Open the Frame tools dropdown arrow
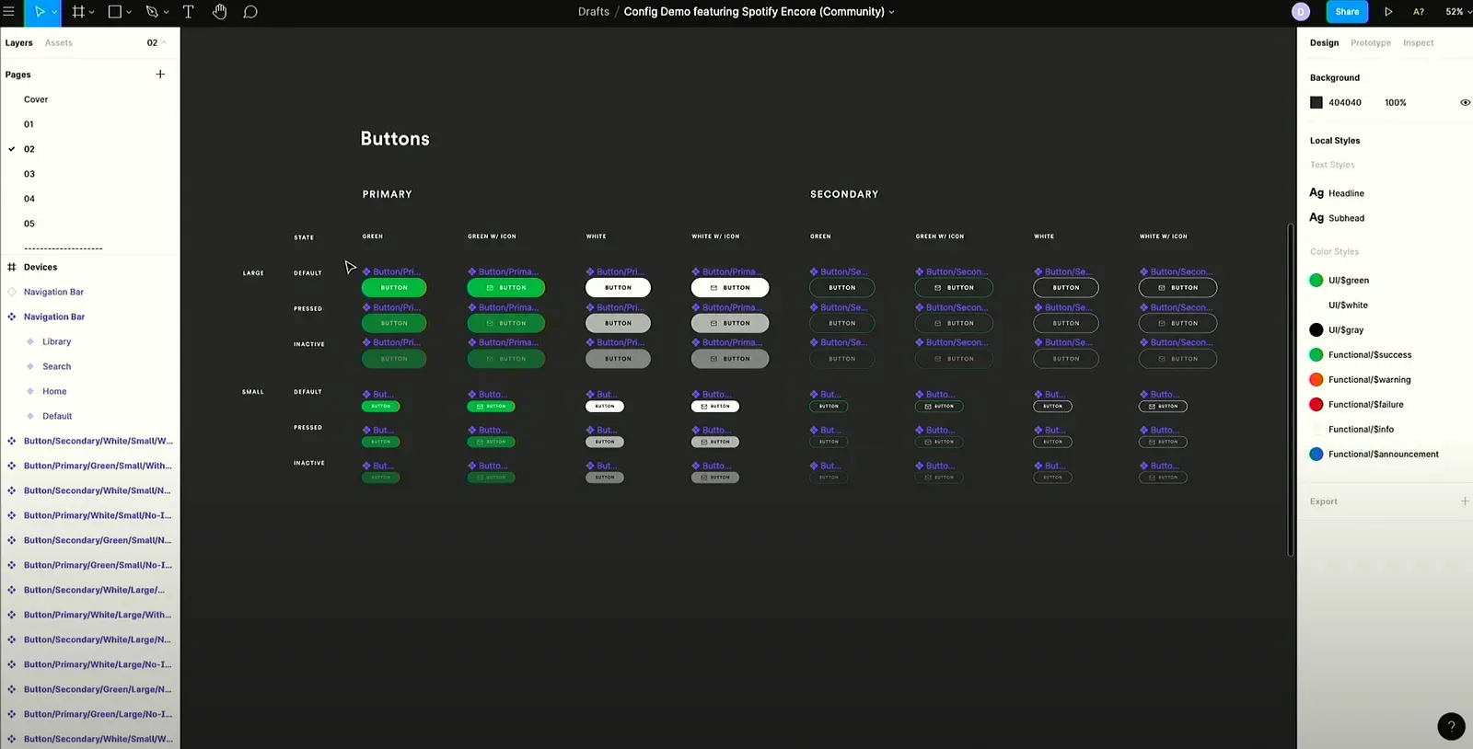Screen dimensions: 1473x749 (92, 12)
